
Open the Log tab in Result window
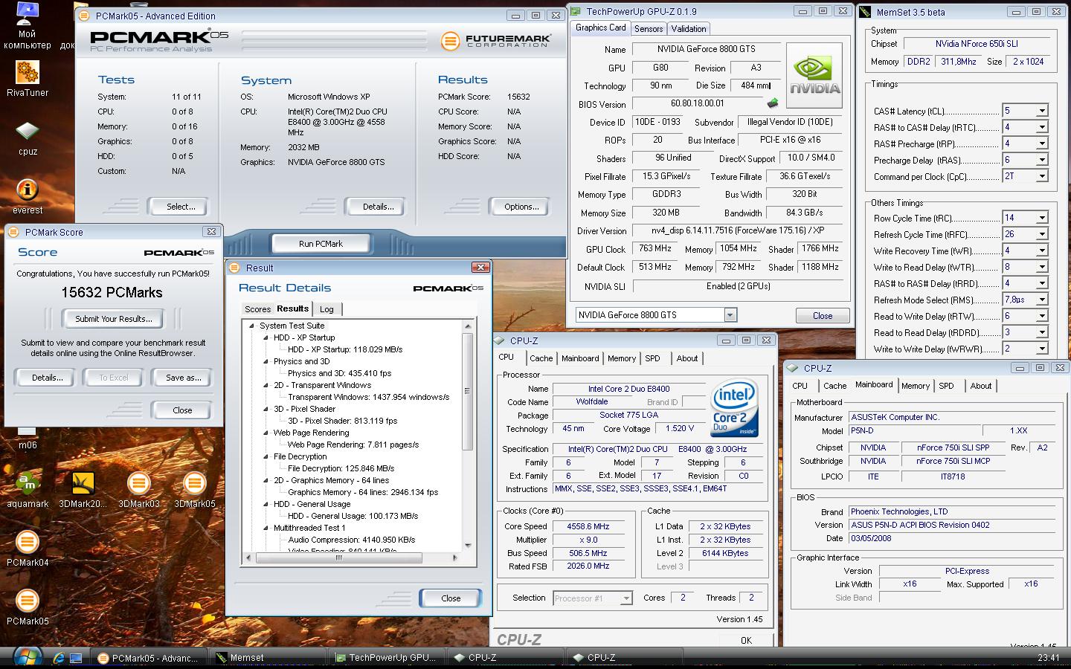click(x=327, y=309)
